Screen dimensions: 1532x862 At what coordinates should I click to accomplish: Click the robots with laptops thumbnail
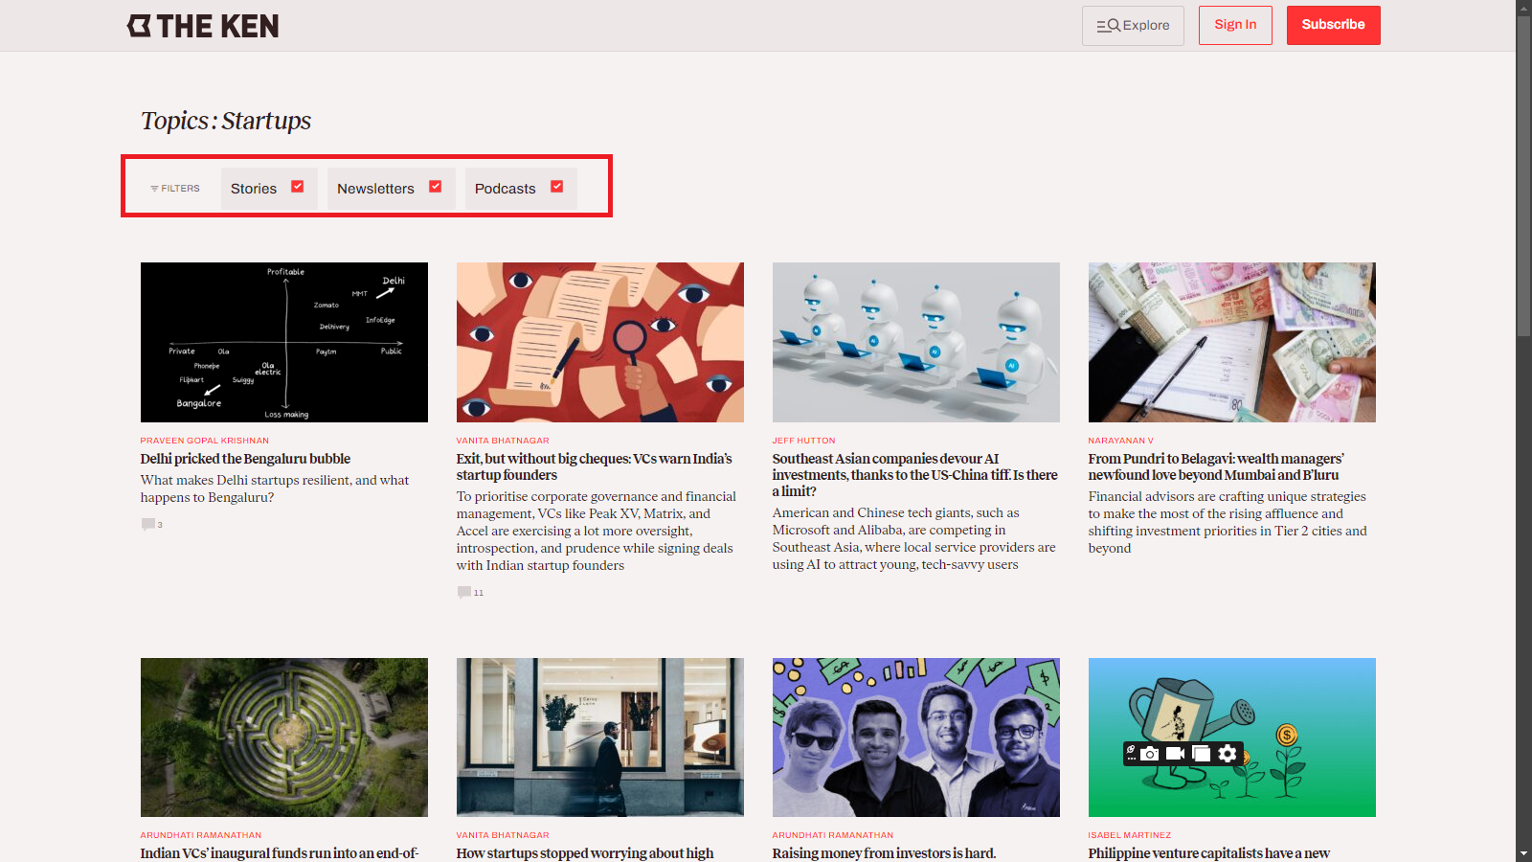915,342
